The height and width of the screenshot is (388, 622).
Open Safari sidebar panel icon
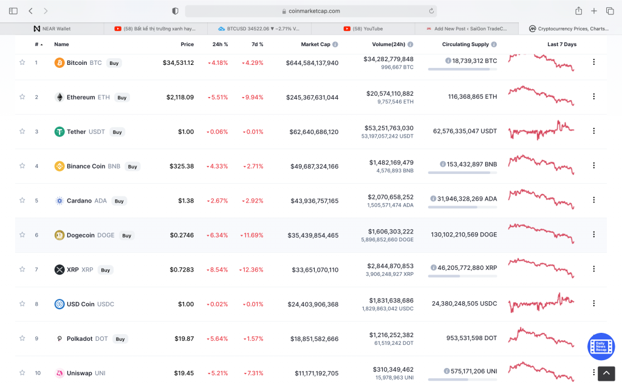coord(13,11)
